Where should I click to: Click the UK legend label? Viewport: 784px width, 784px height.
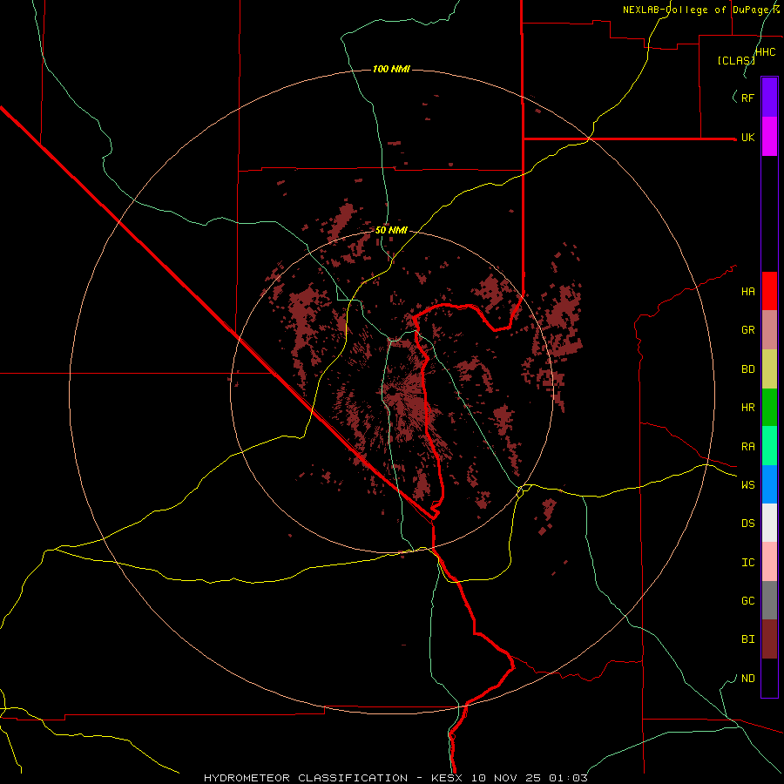pos(748,138)
